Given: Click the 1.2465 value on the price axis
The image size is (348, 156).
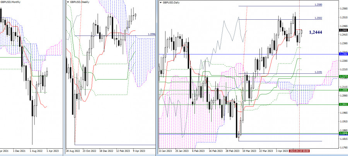Looking at the screenshot, I should click(344, 26).
